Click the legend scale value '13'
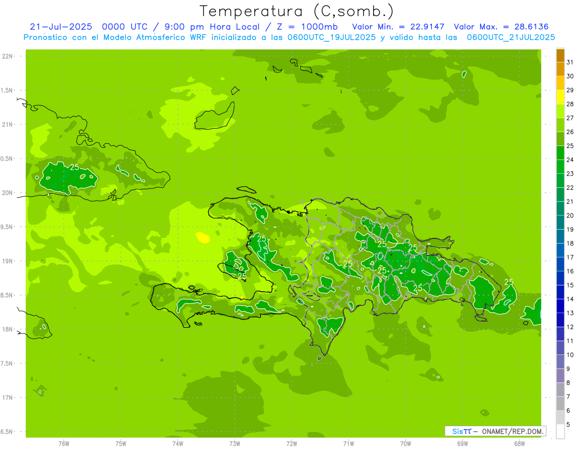Image resolution: width=583 pixels, height=450 pixels. coord(570,313)
